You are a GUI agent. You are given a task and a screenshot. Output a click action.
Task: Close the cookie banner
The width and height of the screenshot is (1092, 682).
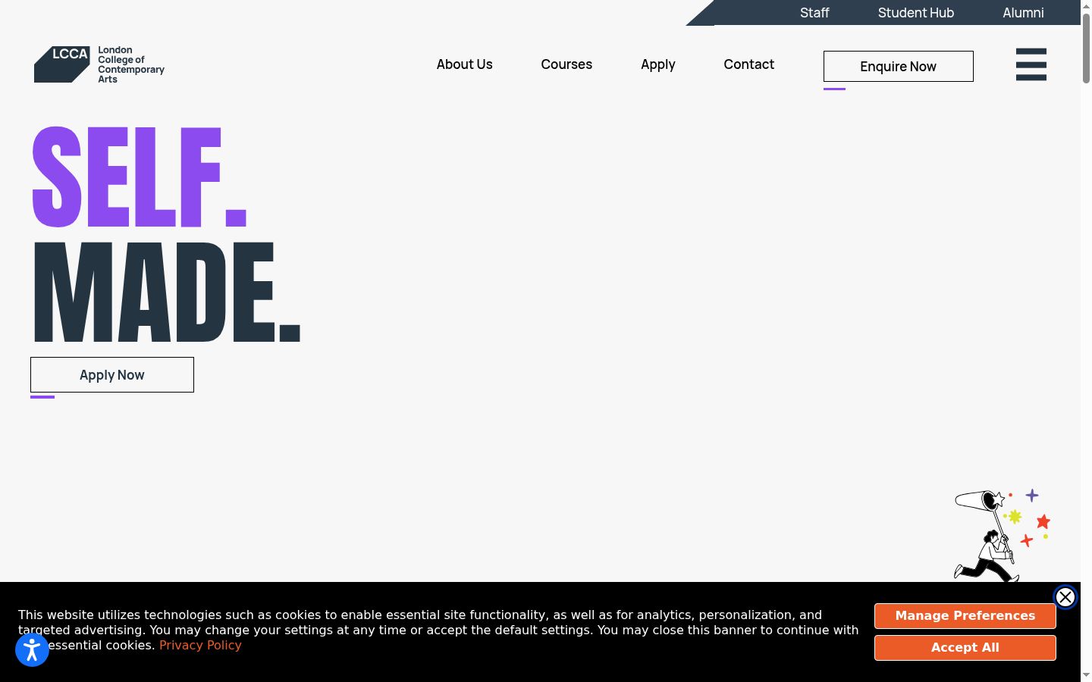point(1065,597)
